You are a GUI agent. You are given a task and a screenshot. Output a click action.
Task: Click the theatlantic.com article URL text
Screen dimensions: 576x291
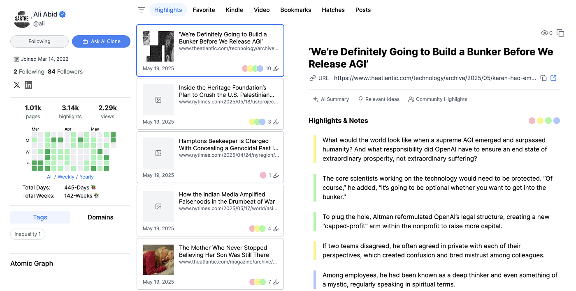pos(435,78)
